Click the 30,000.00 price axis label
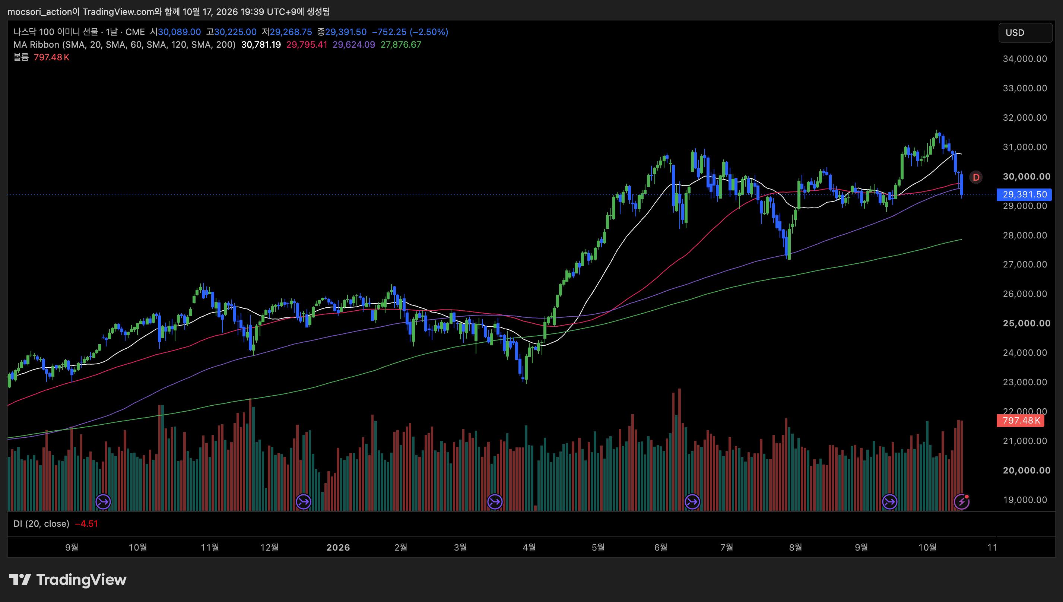Screen dimensions: 1063x602 tap(1026, 177)
